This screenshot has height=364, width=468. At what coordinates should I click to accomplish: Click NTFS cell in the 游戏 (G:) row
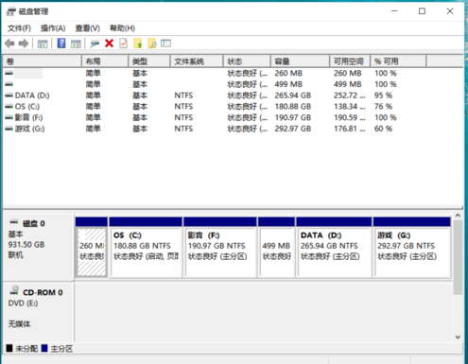pos(183,129)
